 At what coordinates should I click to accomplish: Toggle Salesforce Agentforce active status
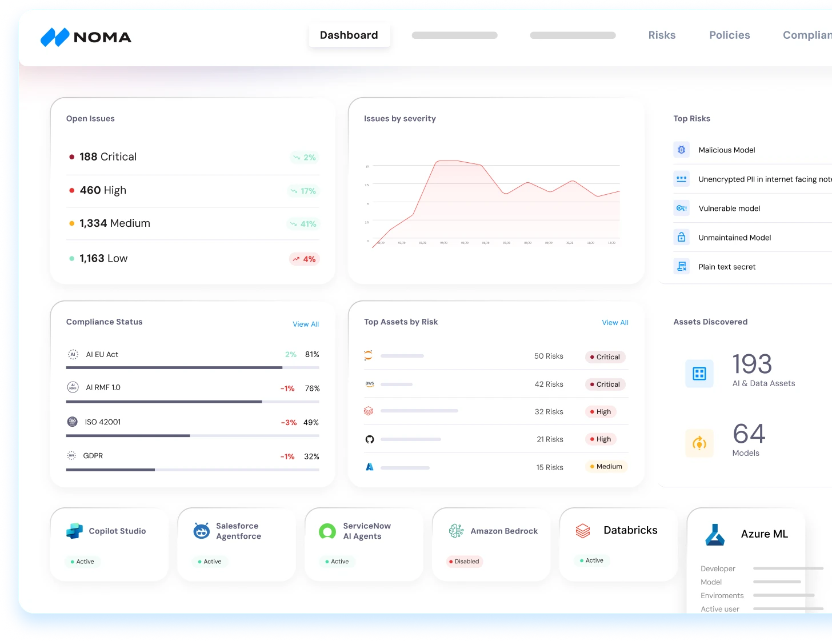[x=210, y=562]
